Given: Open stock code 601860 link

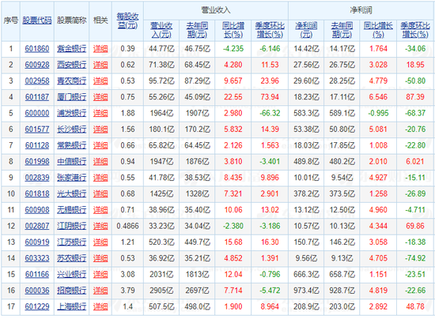Looking at the screenshot, I should pyautogui.click(x=37, y=49).
